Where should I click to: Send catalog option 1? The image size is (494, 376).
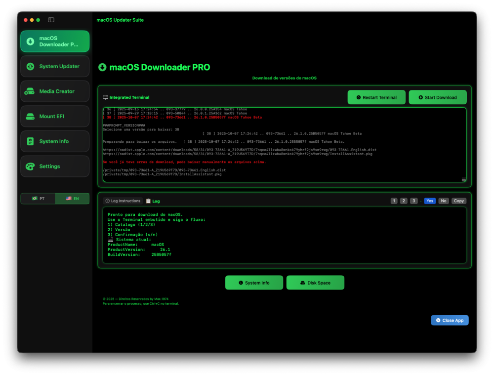click(x=394, y=201)
